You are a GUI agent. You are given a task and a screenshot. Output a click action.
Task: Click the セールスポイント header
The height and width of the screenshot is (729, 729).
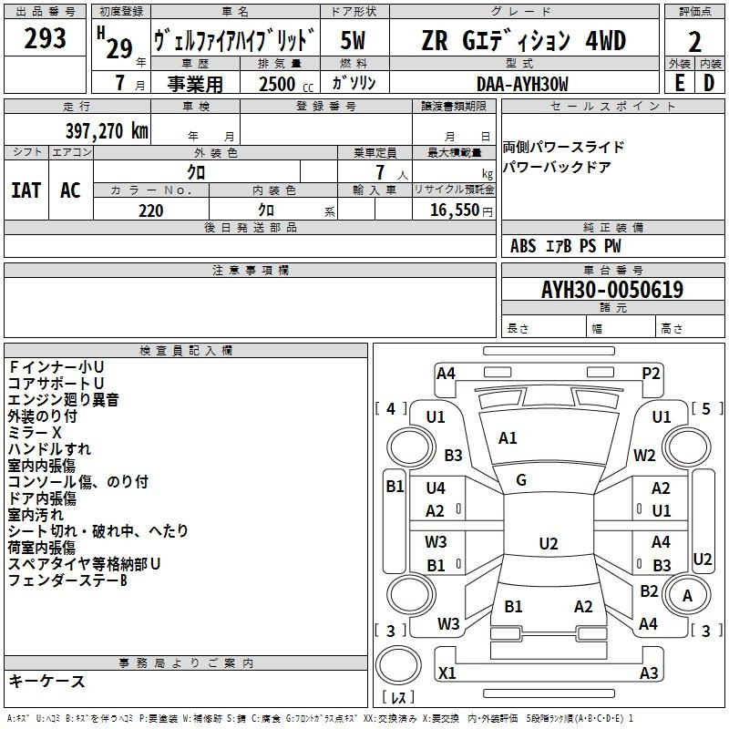click(612, 106)
